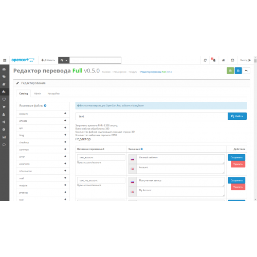
Task: Click the lifebuoy help icon in the top bar
Action: (x=232, y=60)
